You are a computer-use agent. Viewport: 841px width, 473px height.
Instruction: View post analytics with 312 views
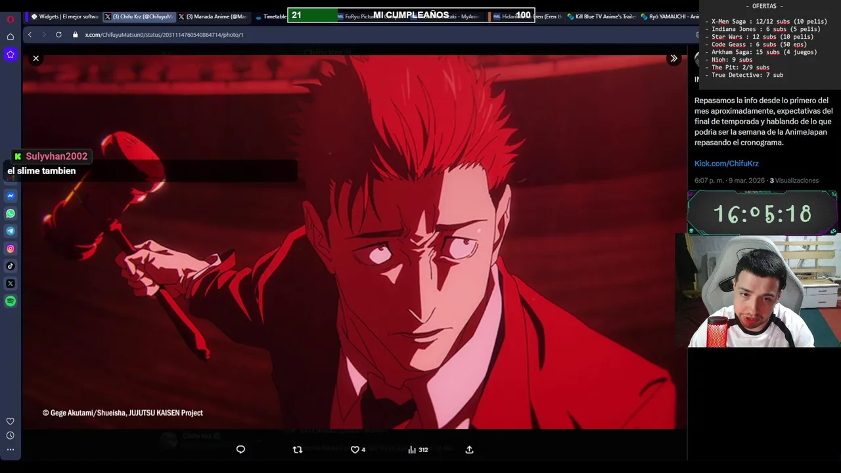coord(418,449)
